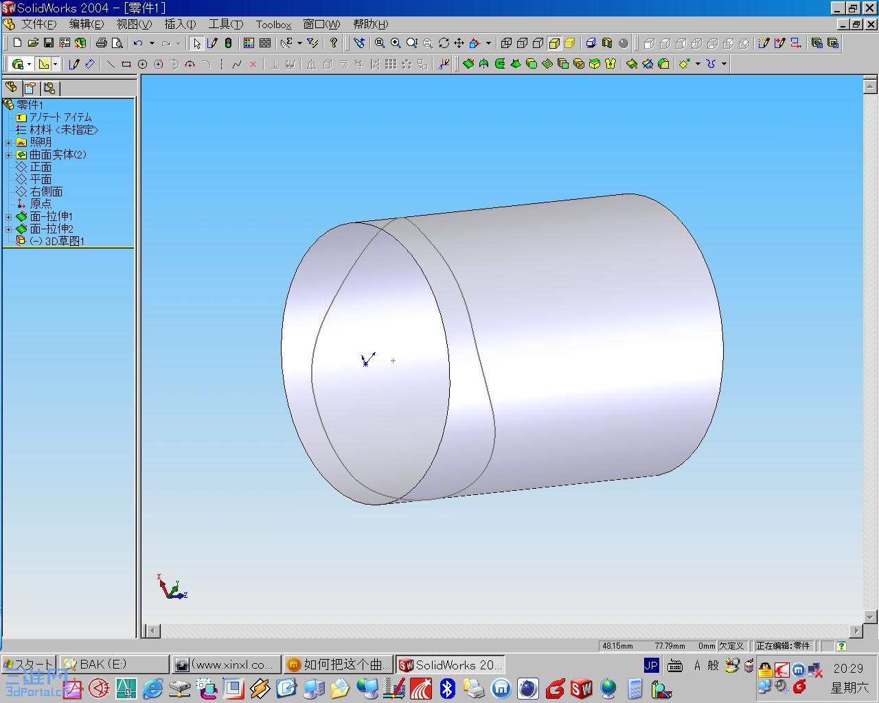
Task: Toggle Shaded With Edges display mode
Action: coord(553,43)
